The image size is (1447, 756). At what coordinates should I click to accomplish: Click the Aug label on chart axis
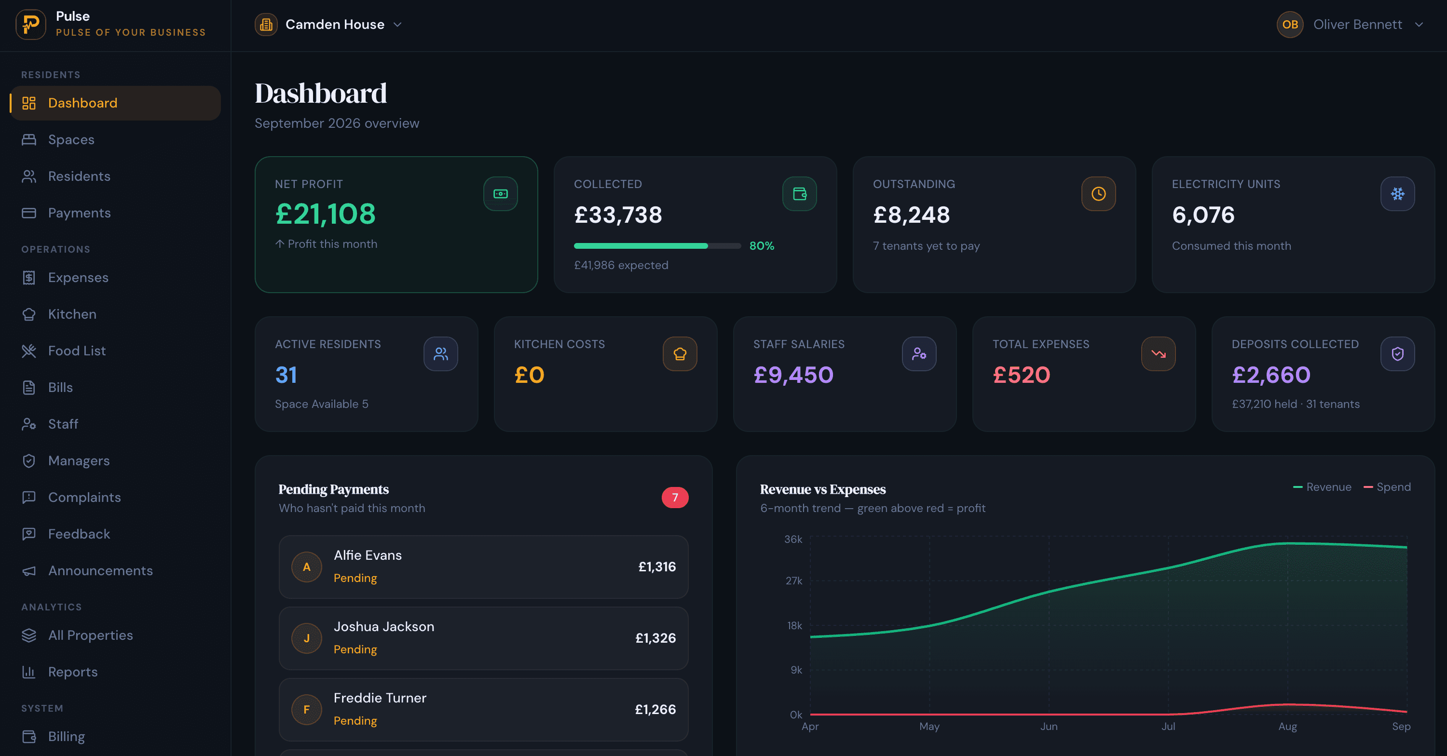tap(1287, 726)
